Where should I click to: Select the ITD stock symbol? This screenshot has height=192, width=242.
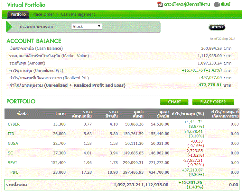pyautogui.click(x=11, y=134)
